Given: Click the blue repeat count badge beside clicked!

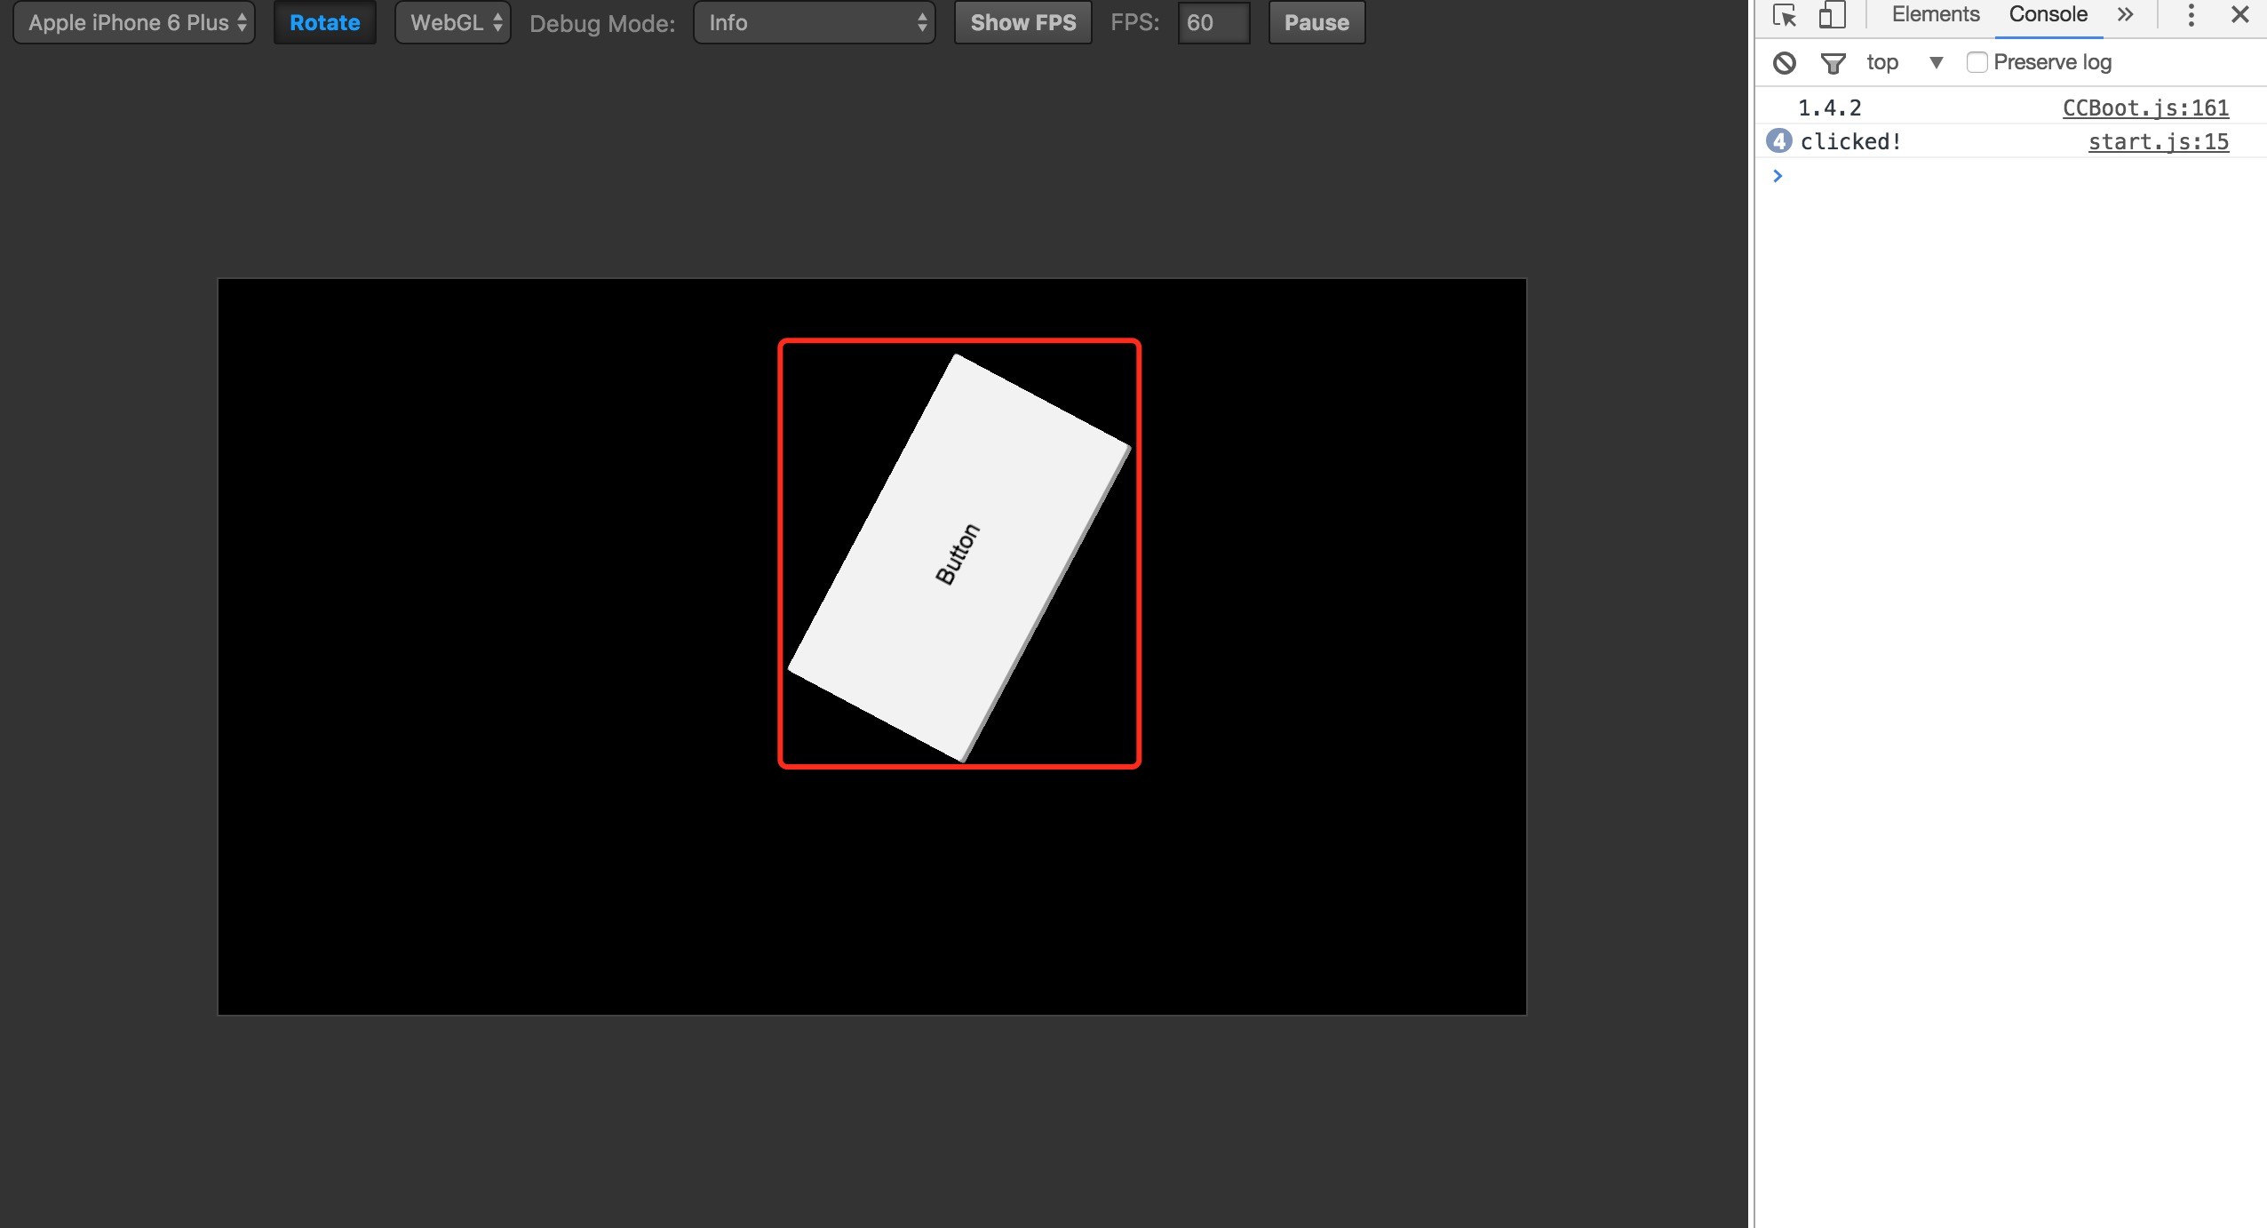Looking at the screenshot, I should (x=1778, y=141).
